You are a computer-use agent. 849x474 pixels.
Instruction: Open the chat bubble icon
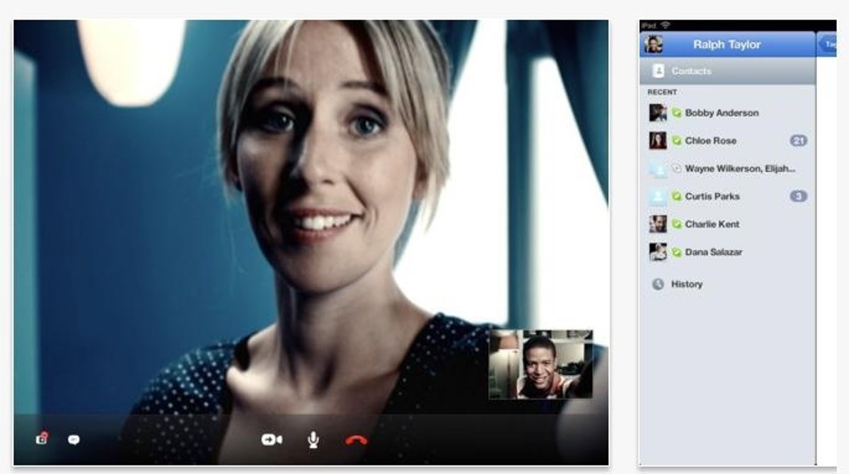click(x=74, y=440)
